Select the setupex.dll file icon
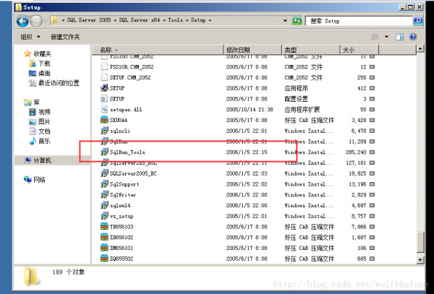434x294 pixels. [x=104, y=109]
